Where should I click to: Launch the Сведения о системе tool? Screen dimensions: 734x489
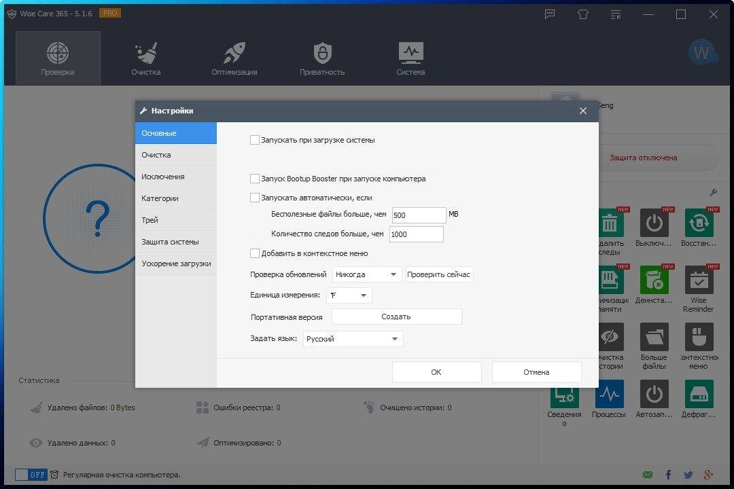pos(564,407)
